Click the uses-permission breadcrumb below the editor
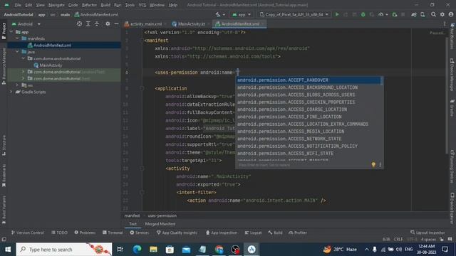Screen dimensions: 456x256 pyautogui.click(x=162, y=215)
